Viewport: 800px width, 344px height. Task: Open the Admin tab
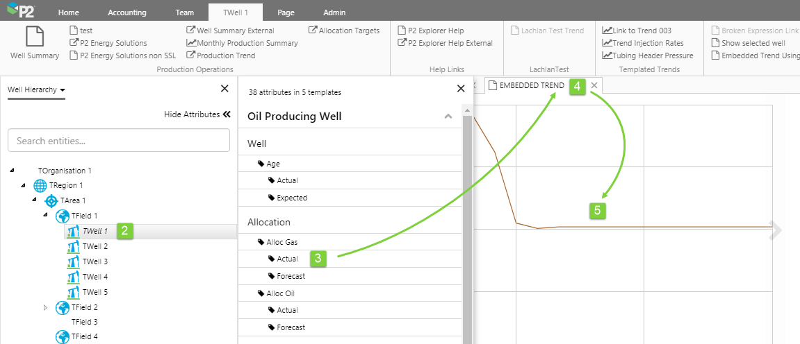click(334, 12)
